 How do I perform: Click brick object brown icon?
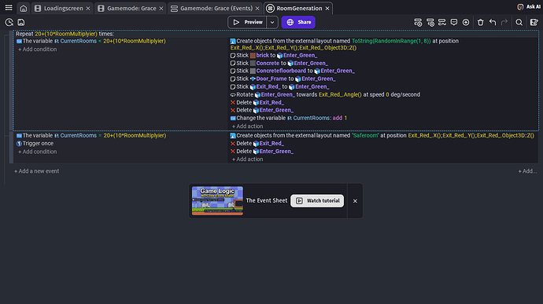(x=253, y=55)
